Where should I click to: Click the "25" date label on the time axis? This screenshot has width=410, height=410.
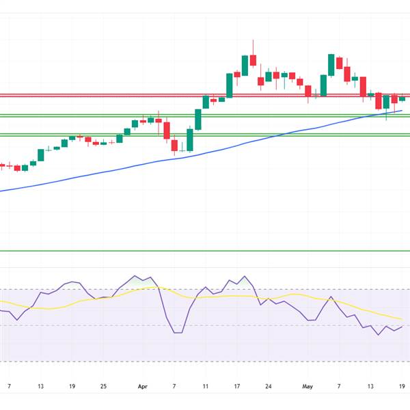click(103, 386)
